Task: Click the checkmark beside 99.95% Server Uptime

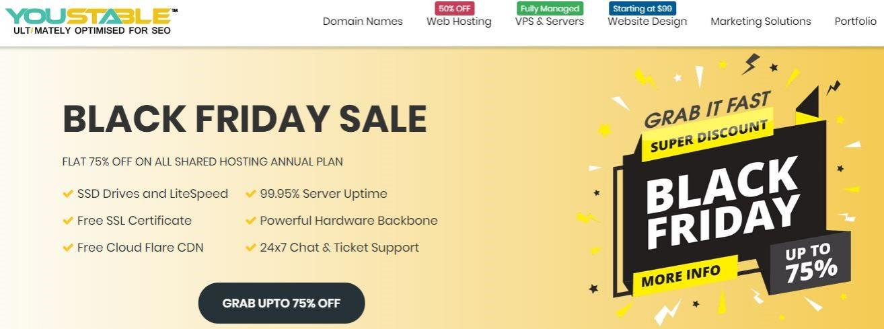Action: [251, 194]
